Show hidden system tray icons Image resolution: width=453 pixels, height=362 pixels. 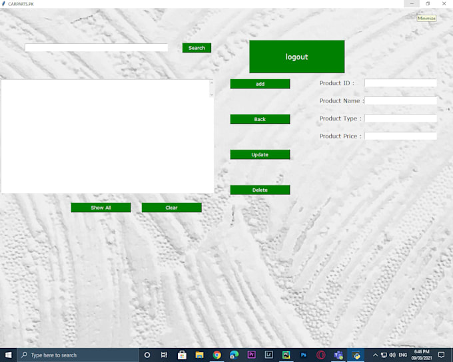click(375, 355)
